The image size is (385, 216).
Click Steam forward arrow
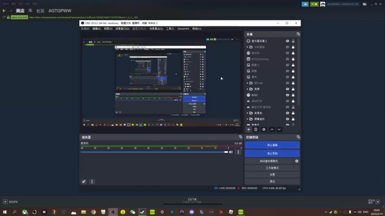click(x=11, y=11)
